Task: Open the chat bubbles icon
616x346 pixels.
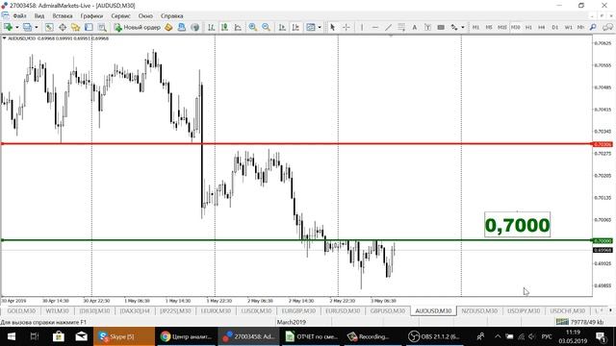Action: 607,27
